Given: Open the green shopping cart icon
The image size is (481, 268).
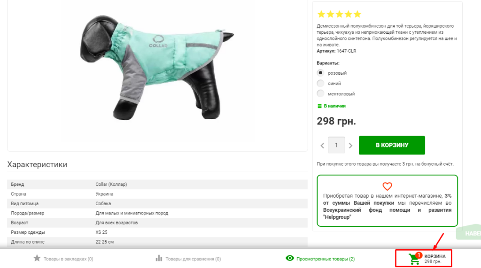Looking at the screenshot, I should click(x=414, y=259).
